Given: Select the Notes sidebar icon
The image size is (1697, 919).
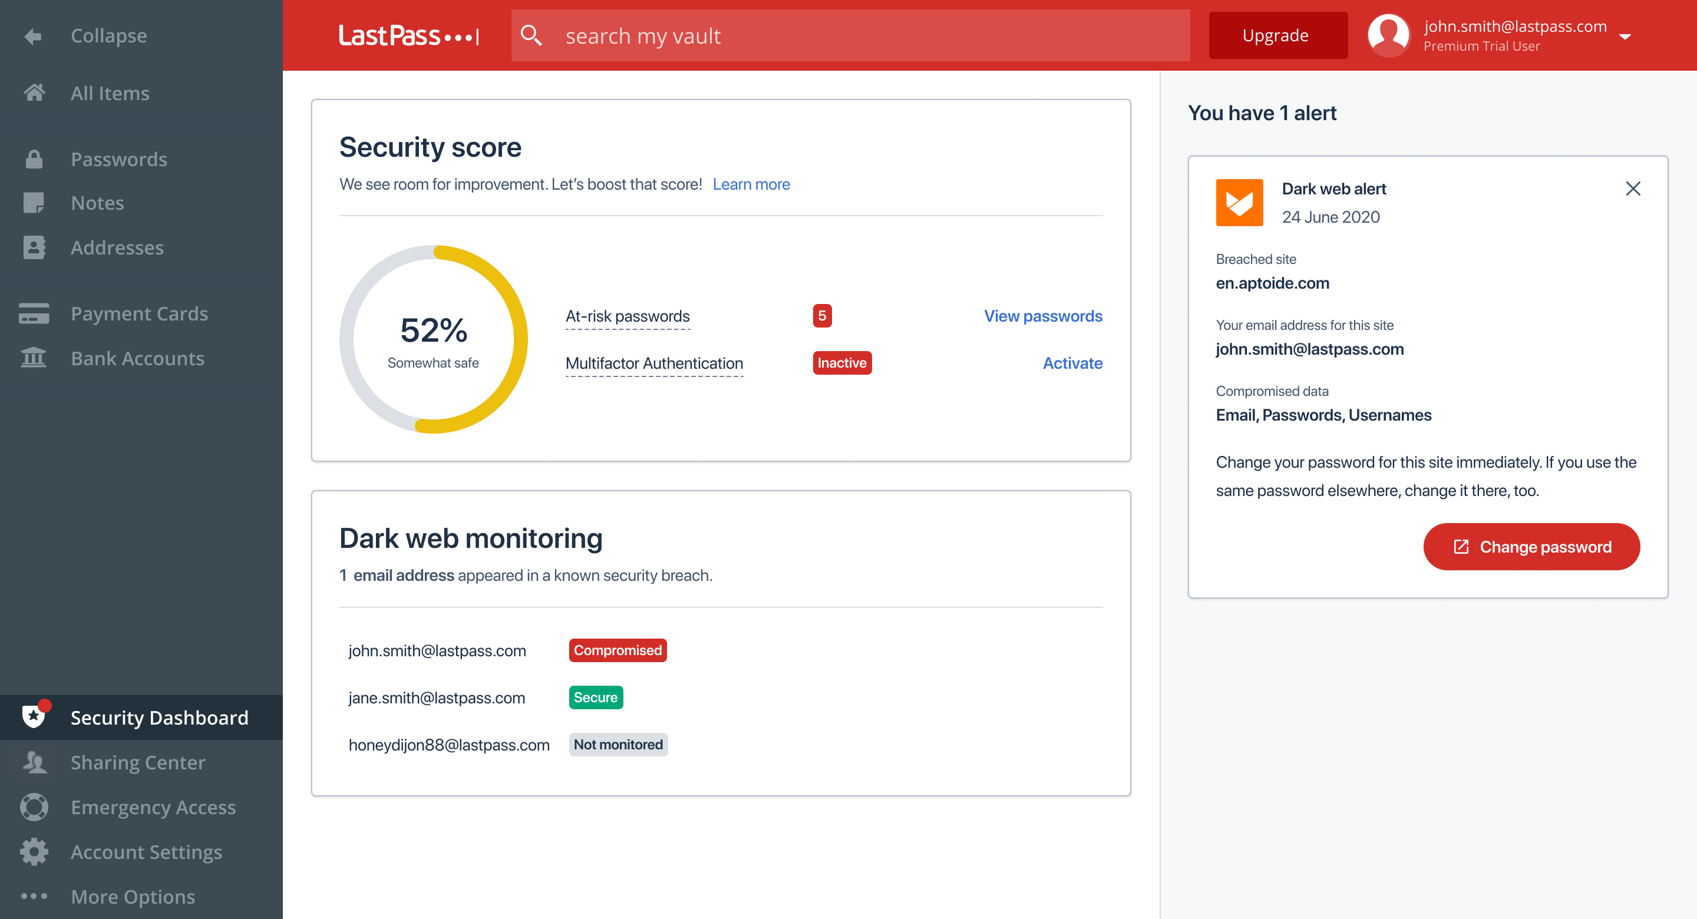Looking at the screenshot, I should point(34,203).
